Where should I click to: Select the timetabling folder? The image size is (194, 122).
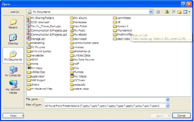click(x=36, y=43)
